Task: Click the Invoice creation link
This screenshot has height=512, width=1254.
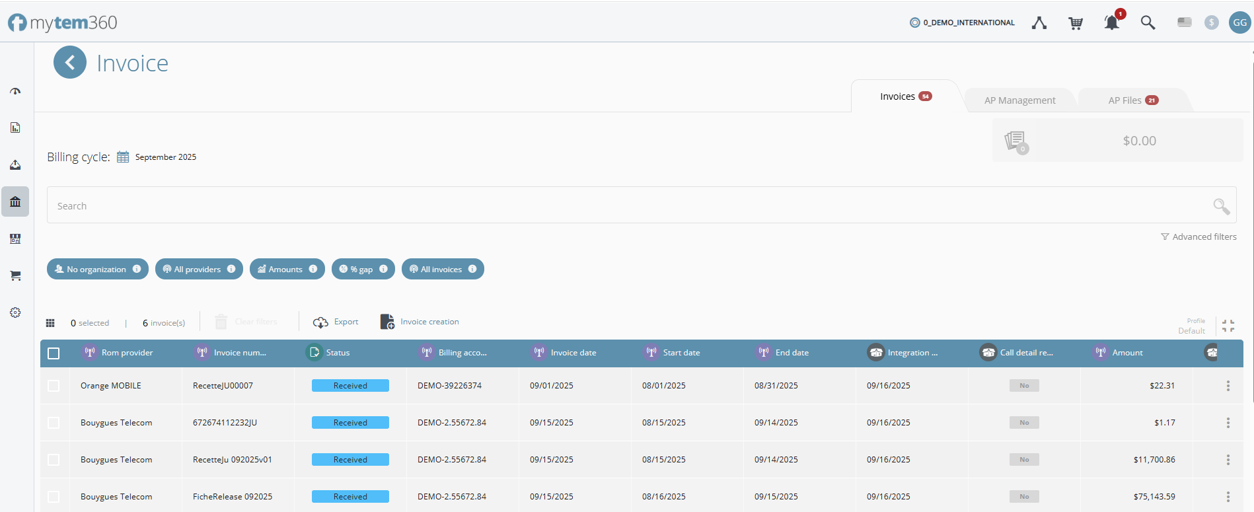Action: (x=429, y=322)
